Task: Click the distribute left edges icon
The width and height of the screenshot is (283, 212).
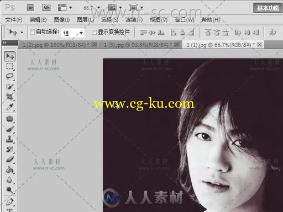Action: tap(238, 33)
